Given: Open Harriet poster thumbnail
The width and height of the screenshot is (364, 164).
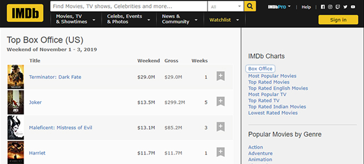Looking at the screenshot, I should 15,152.
